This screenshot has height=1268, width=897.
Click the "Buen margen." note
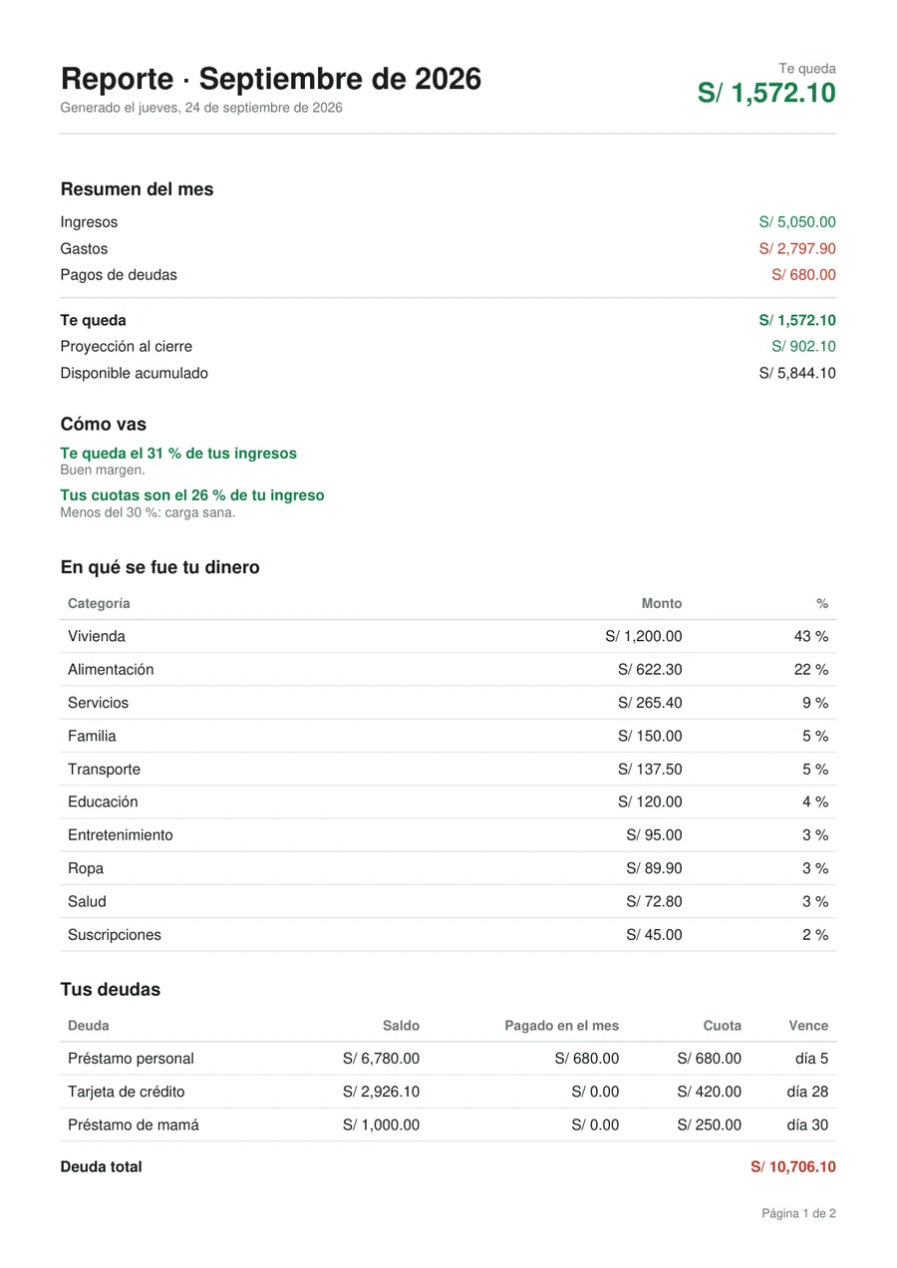point(103,470)
